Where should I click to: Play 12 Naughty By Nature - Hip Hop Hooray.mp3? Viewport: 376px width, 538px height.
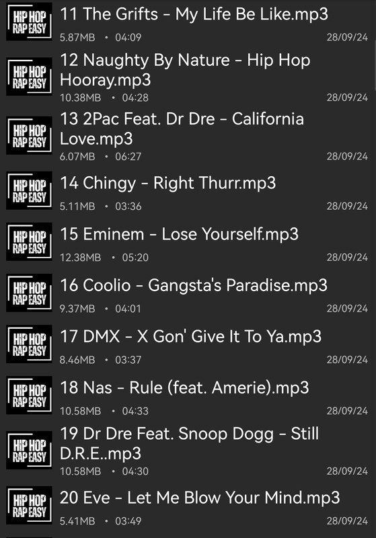click(188, 77)
